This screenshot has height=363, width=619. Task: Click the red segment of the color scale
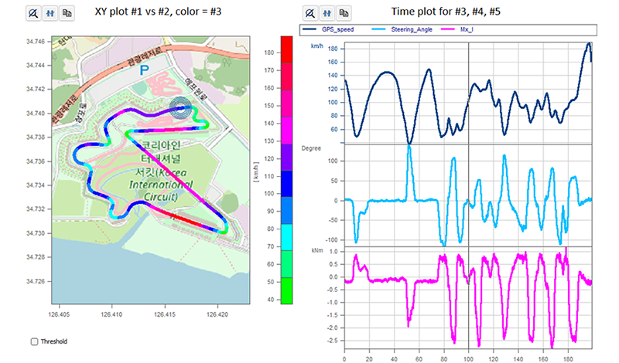coord(286,48)
